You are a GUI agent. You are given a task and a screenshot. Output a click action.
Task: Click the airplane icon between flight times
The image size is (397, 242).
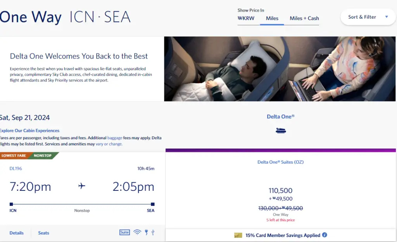(81, 186)
